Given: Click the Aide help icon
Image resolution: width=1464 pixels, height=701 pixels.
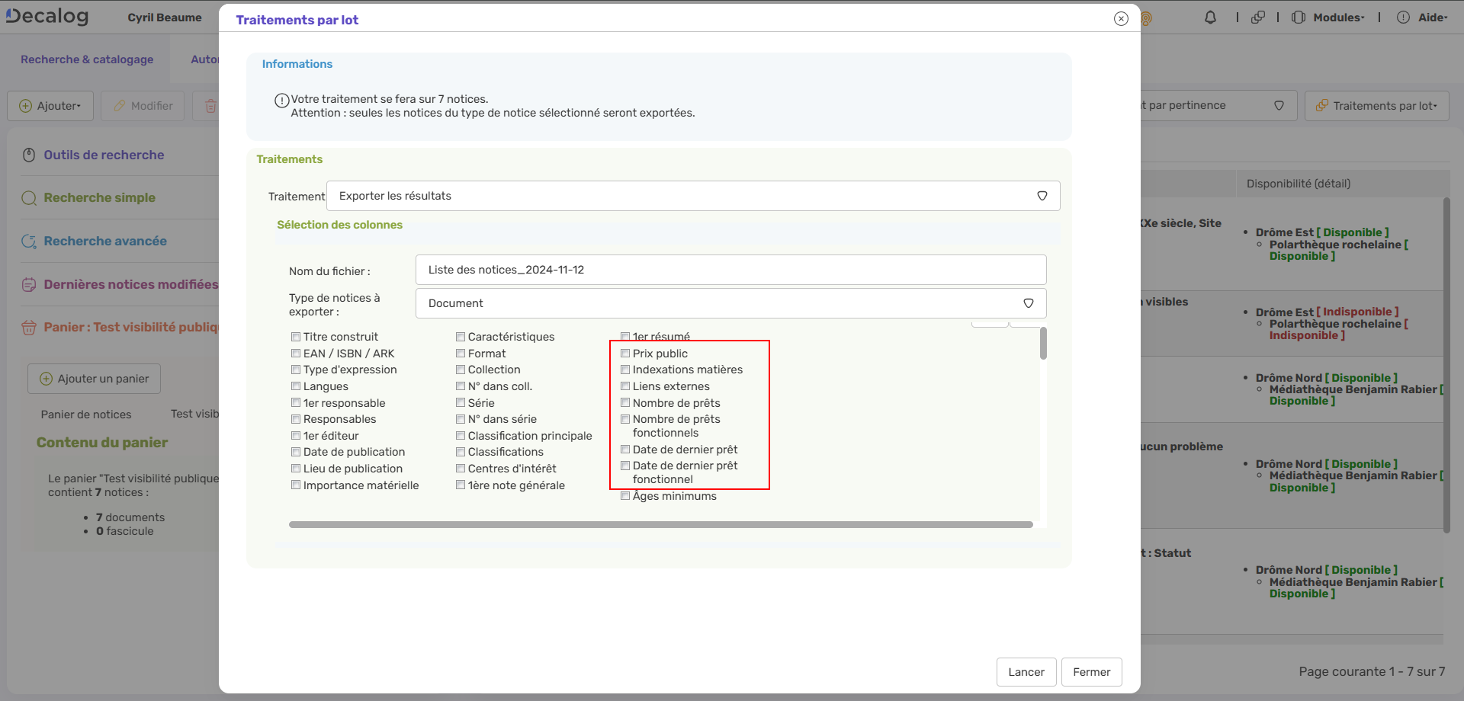Looking at the screenshot, I should pyautogui.click(x=1403, y=18).
